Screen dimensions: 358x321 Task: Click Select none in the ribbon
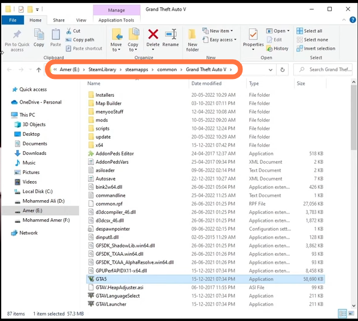coord(312,39)
